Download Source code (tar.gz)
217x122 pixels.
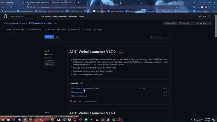[80, 96]
